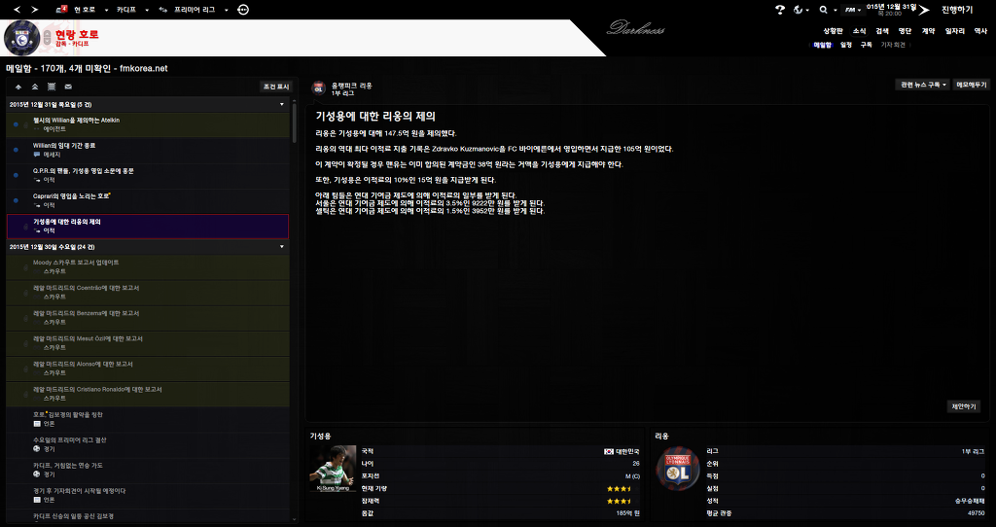Open the 역사 menu
This screenshot has height=527, width=996.
(980, 30)
